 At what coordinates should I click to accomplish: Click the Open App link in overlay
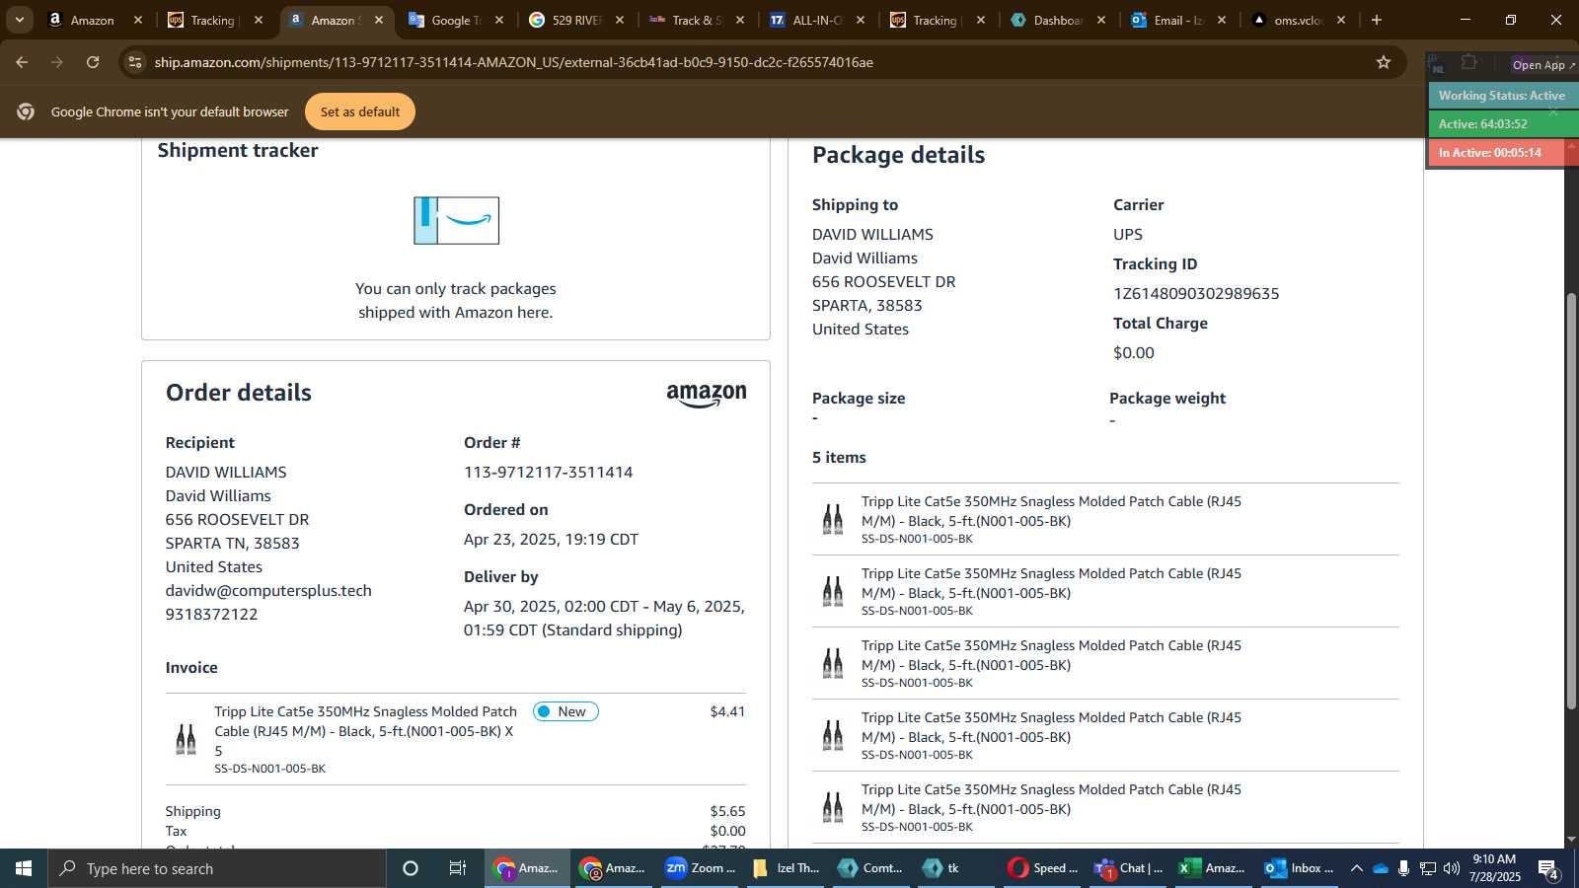point(1543,65)
